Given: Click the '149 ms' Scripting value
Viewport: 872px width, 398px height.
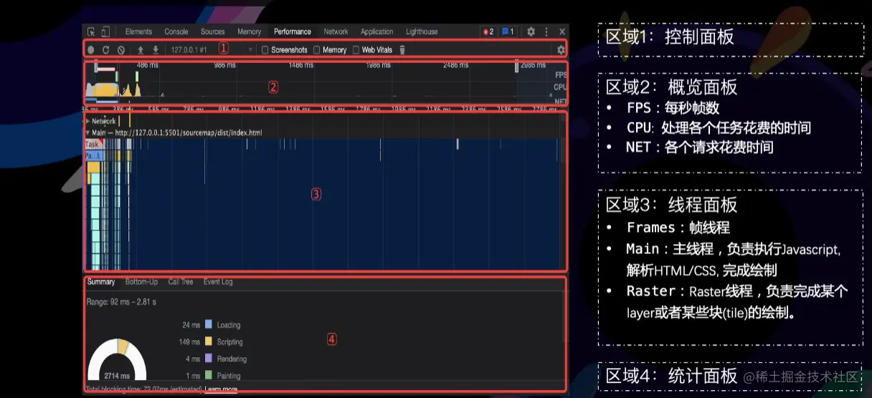Looking at the screenshot, I should tap(189, 342).
